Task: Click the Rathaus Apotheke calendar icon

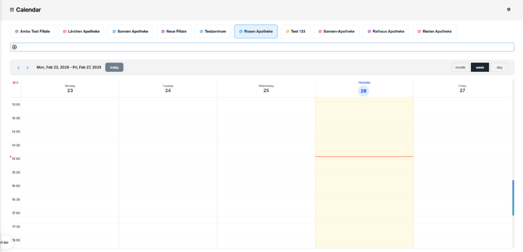Action: [370, 31]
